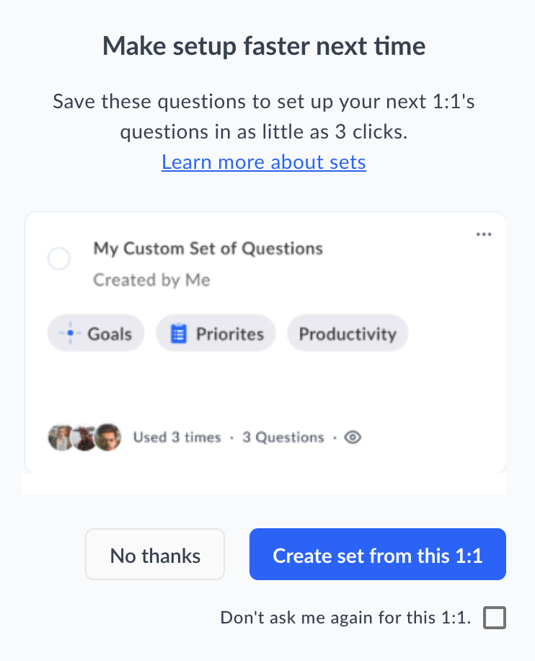535x661 pixels.
Task: Click Create set from this 1:1
Action: tap(377, 555)
